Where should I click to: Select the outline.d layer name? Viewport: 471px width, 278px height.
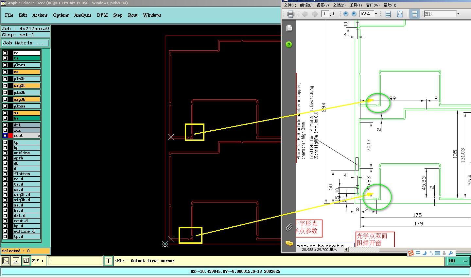point(27,231)
